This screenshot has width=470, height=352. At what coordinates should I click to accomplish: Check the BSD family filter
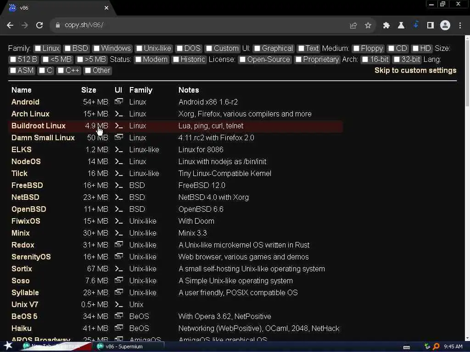67,49
